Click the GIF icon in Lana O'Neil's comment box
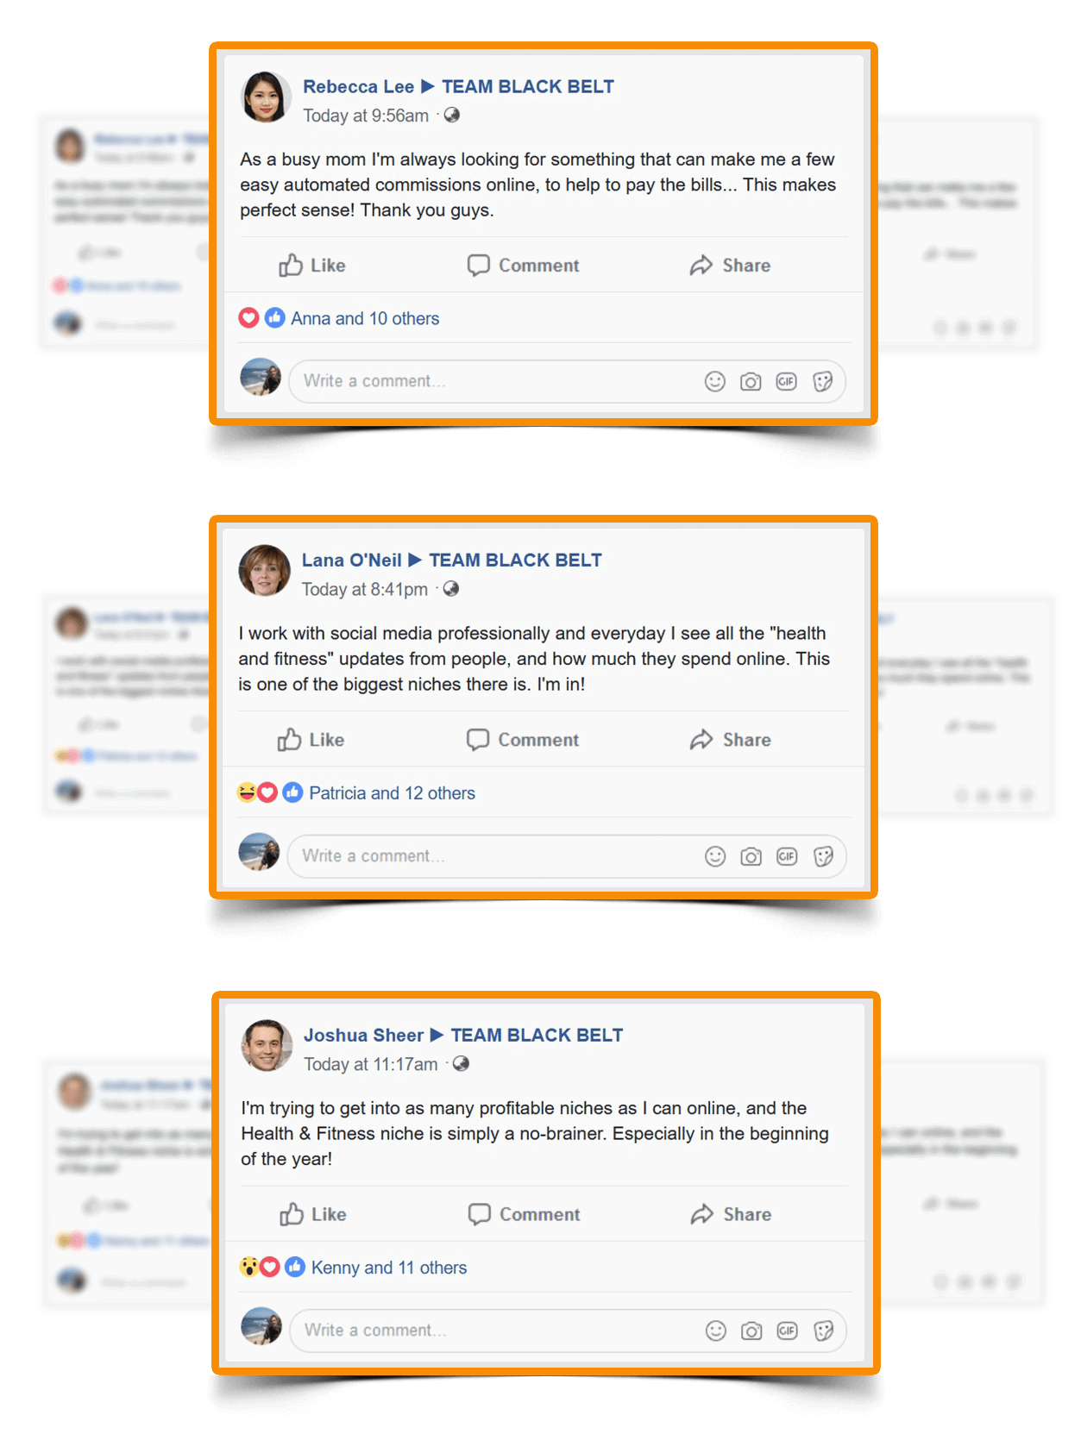This screenshot has height=1434, width=1081. pyautogui.click(x=787, y=856)
